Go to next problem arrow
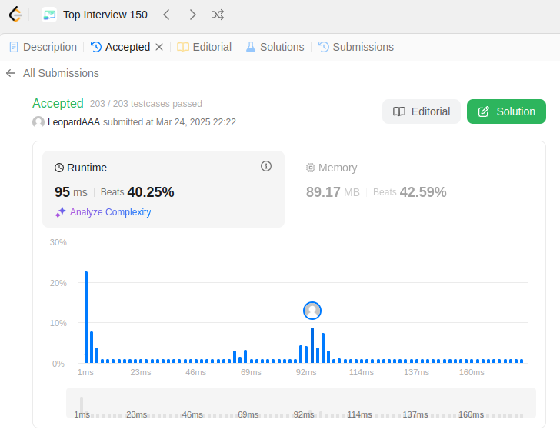Screen dimensions: 560x436 point(192,15)
